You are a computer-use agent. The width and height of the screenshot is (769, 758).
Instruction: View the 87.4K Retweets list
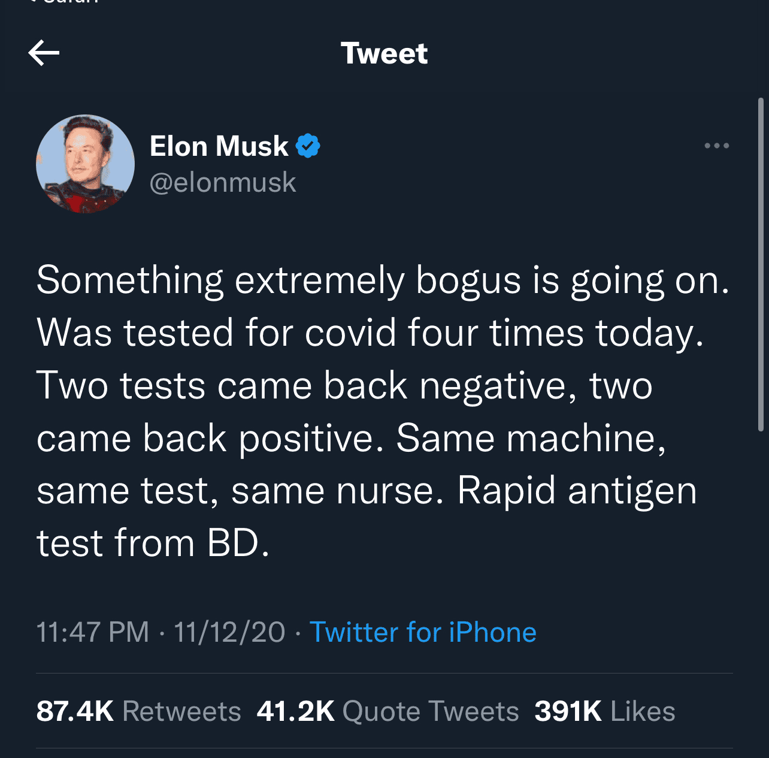click(139, 710)
